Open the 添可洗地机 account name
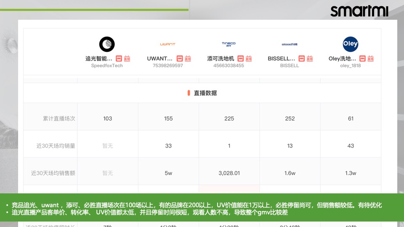The height and width of the screenshot is (227, 404). [221, 59]
